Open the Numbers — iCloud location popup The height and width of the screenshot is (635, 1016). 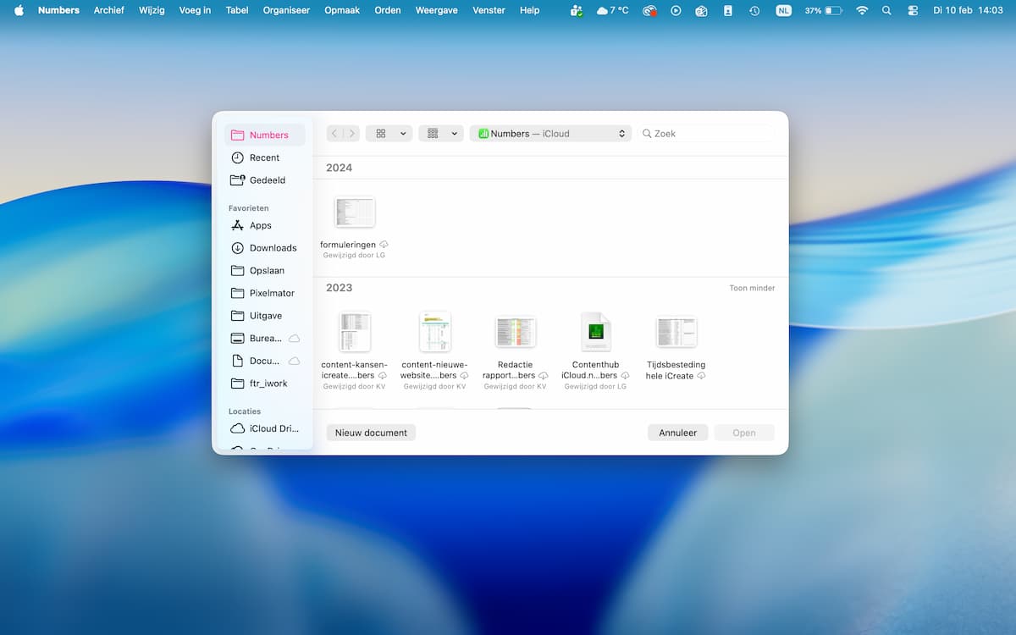click(x=550, y=134)
